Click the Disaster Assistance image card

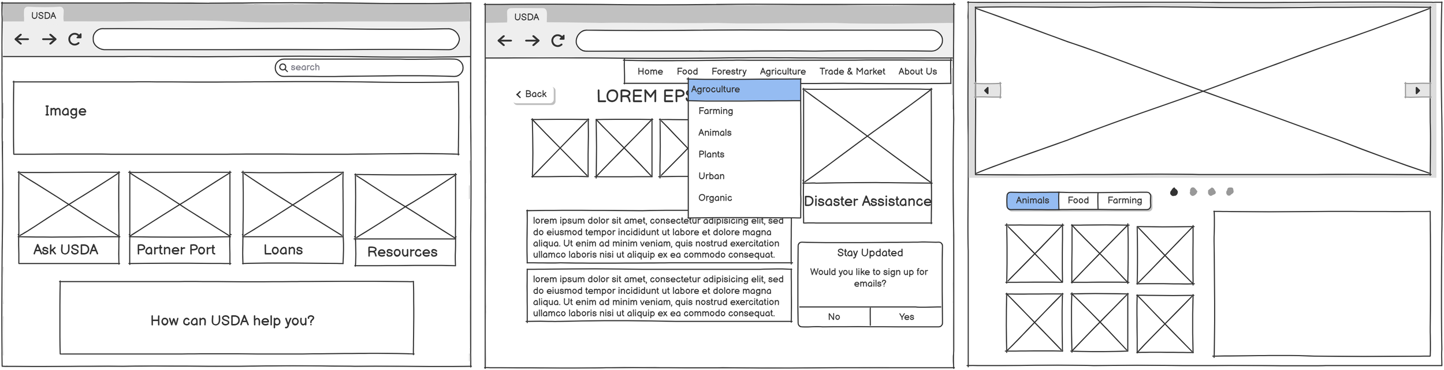[x=867, y=156]
